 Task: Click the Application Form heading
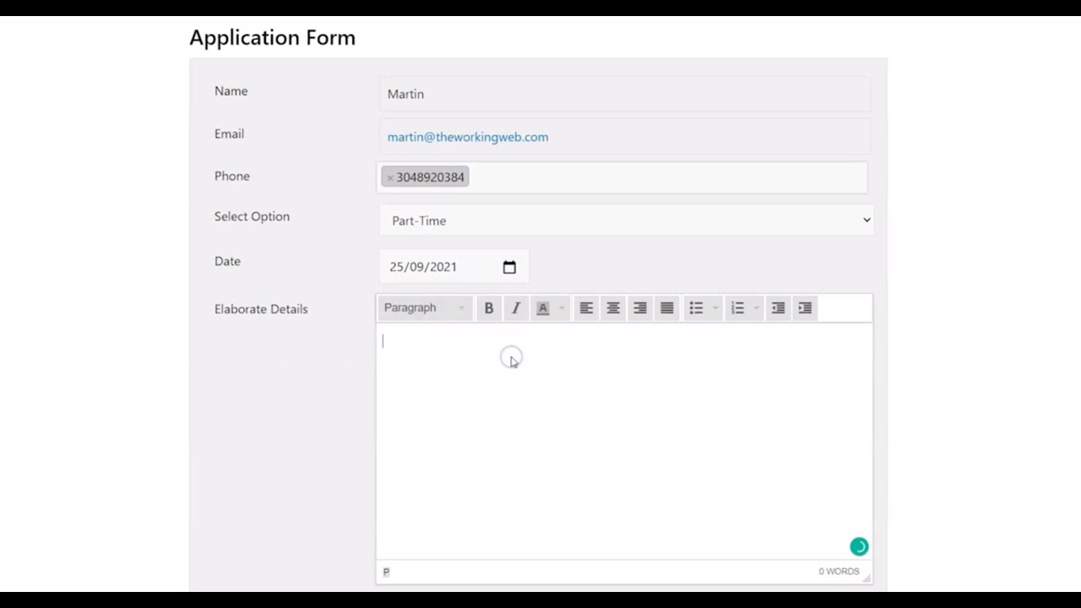point(272,38)
